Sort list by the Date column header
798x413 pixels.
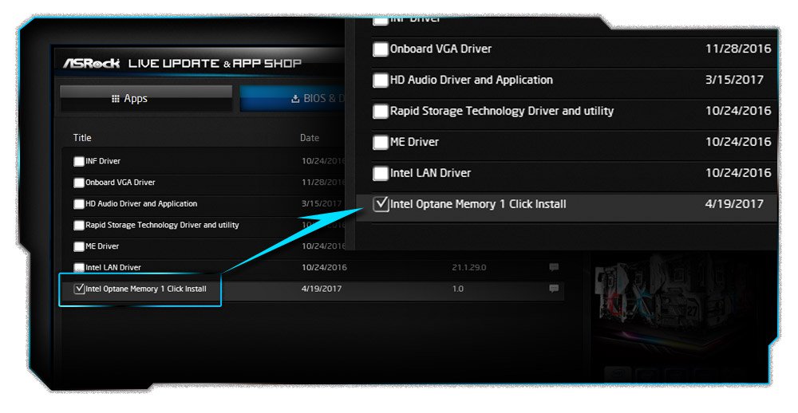(x=310, y=138)
